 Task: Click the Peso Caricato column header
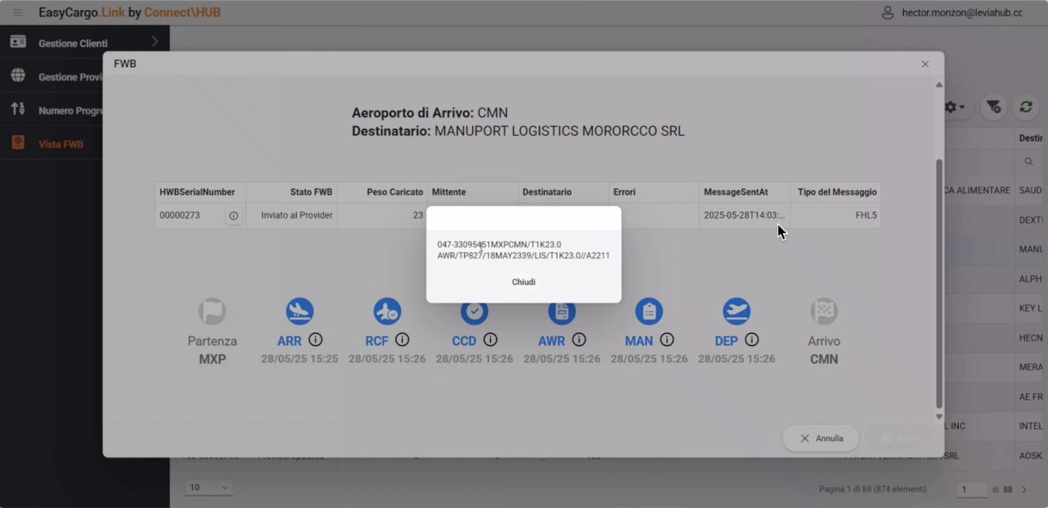[382, 192]
